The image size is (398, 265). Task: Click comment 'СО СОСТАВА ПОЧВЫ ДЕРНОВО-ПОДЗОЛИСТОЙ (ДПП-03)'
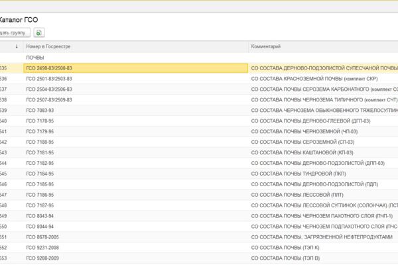[318, 163]
